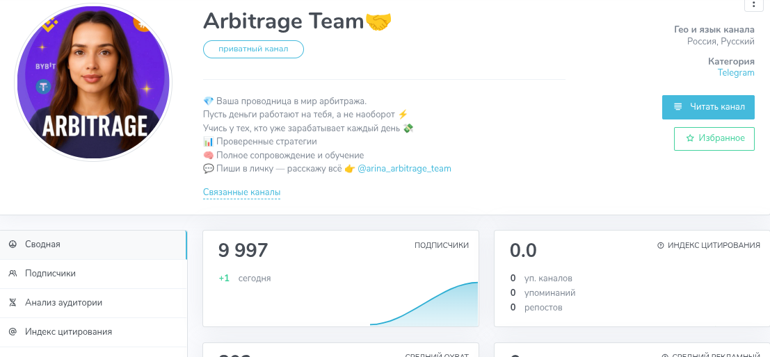Click the 'уп. каналов' stat row
The height and width of the screenshot is (357, 770).
click(x=541, y=279)
